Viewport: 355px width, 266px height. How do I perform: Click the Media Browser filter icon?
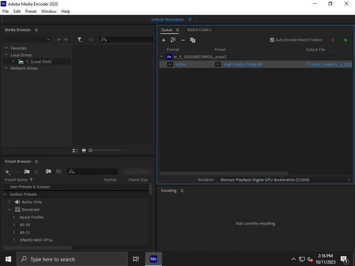(x=79, y=40)
